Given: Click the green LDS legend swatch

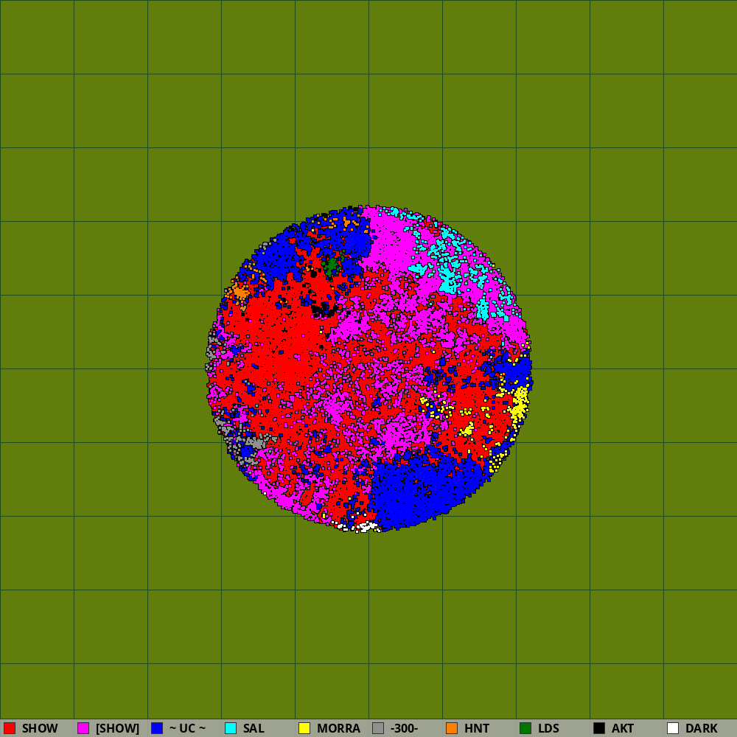Looking at the screenshot, I should pyautogui.click(x=525, y=728).
